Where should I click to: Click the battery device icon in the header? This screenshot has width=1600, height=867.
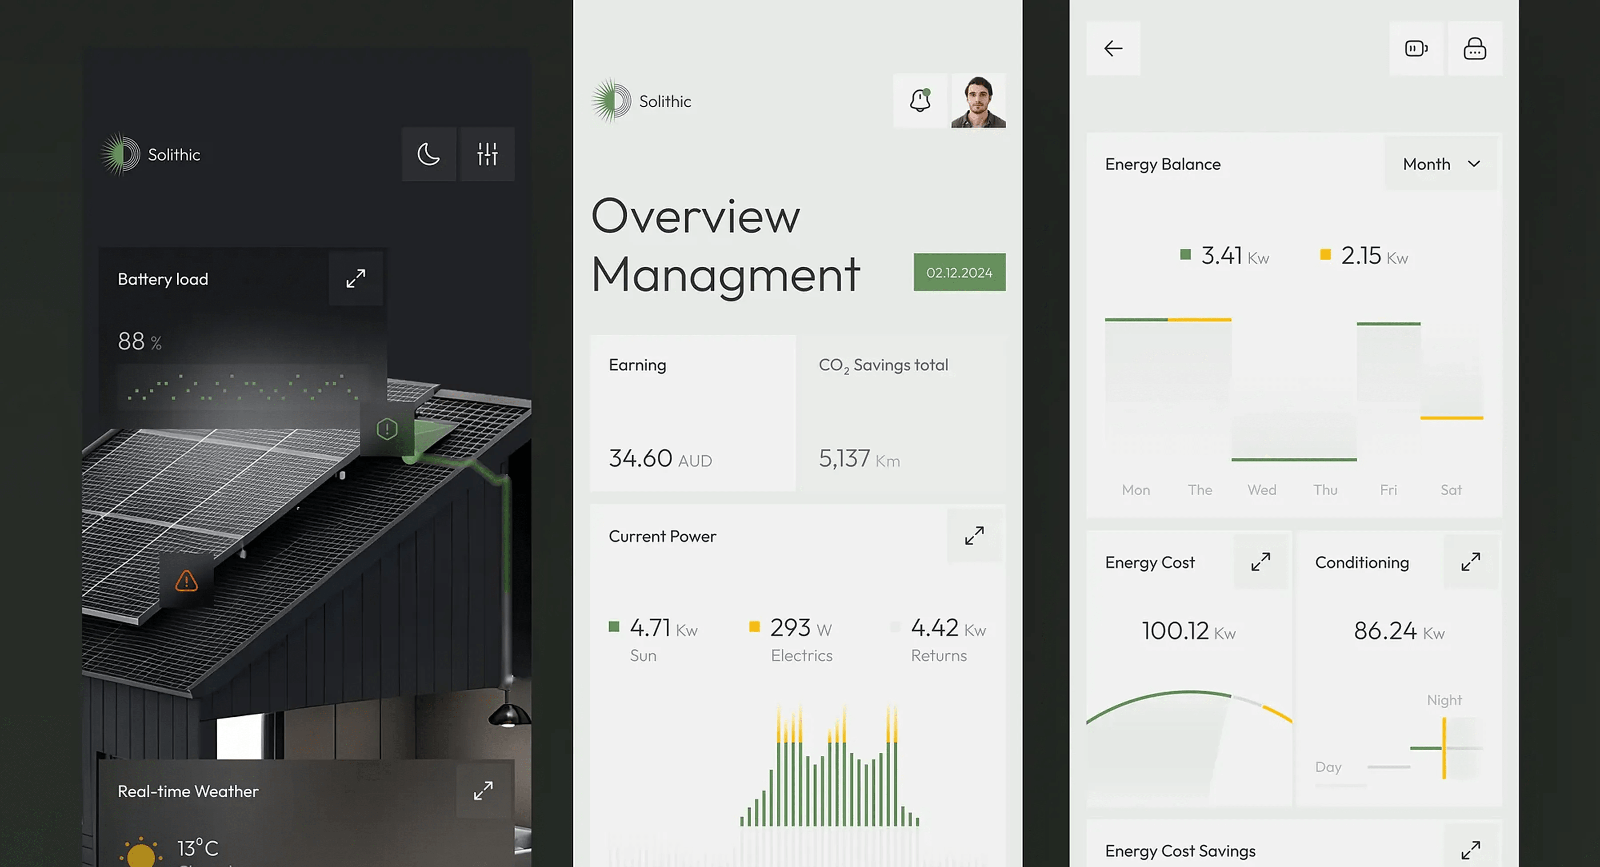(x=1416, y=48)
